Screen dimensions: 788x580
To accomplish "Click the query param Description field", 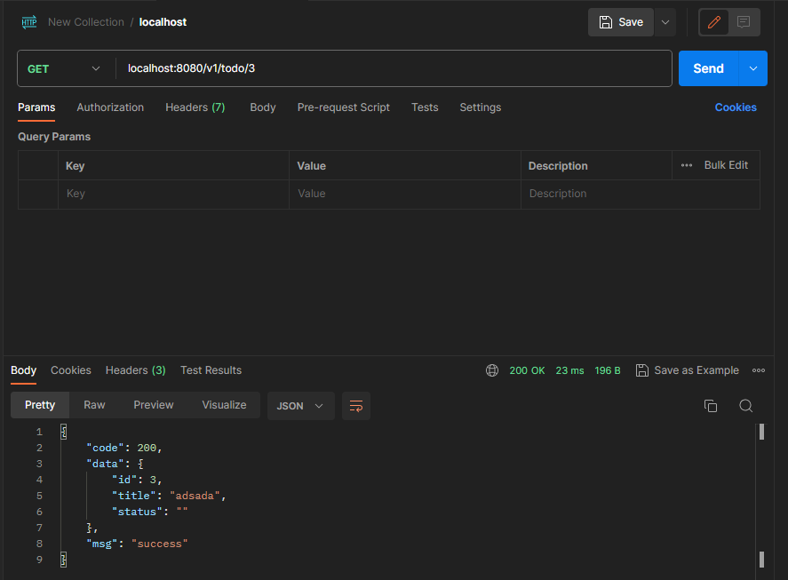I will coord(641,194).
